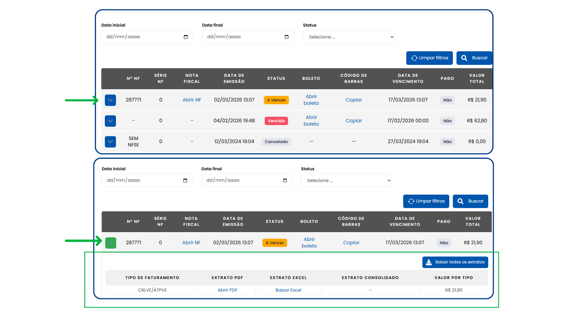564x317 pixels.
Task: Click Abrir NF link in first table
Action: 192,100
